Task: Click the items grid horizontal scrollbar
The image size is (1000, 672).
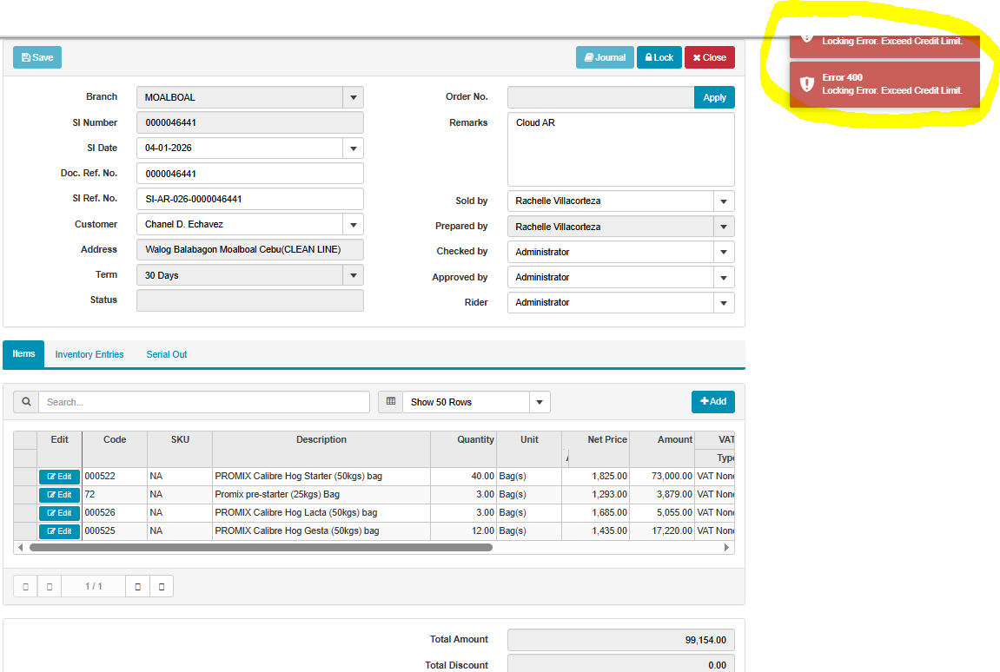Action: click(261, 548)
